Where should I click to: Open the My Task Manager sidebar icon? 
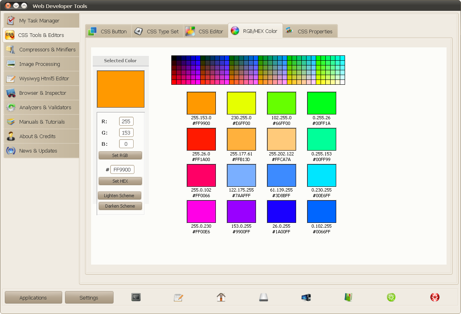pos(11,20)
